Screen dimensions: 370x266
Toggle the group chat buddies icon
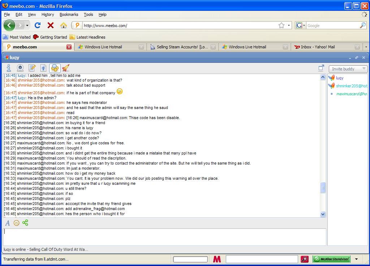coord(55,68)
